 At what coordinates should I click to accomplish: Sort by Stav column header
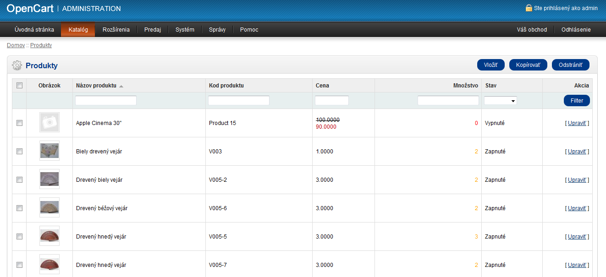click(x=490, y=86)
